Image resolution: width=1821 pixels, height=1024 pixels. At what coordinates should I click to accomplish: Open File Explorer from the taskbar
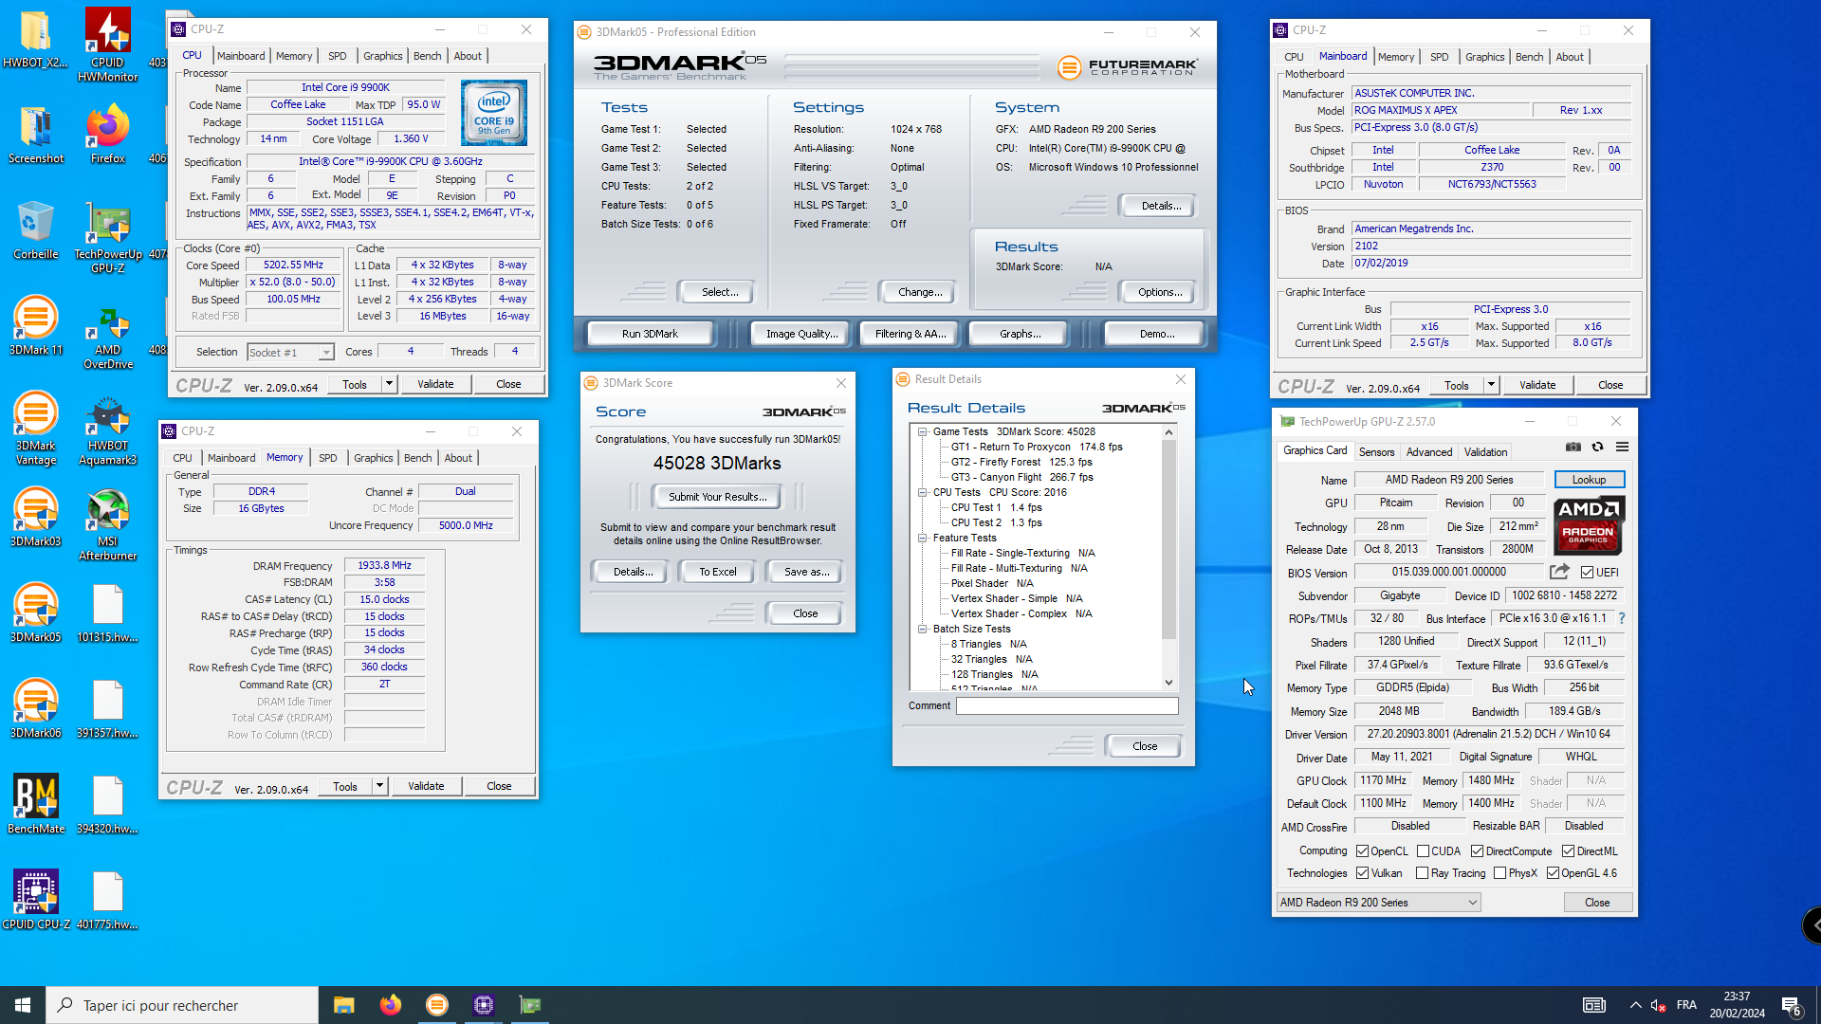(343, 1005)
